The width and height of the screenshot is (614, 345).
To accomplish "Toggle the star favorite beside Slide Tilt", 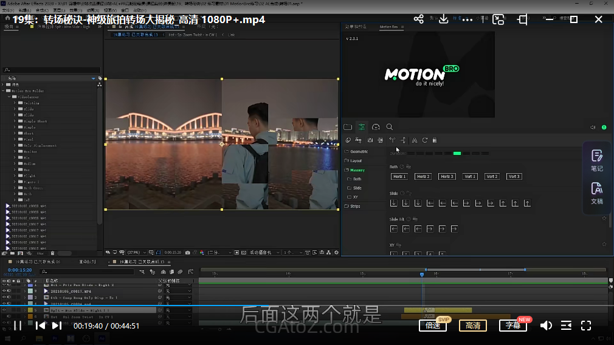I will click(604, 219).
